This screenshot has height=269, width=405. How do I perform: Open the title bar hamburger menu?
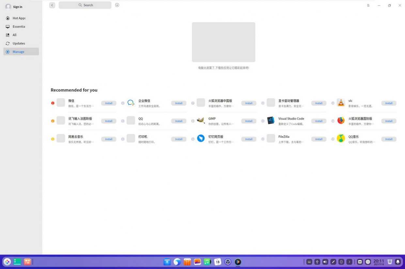[368, 6]
